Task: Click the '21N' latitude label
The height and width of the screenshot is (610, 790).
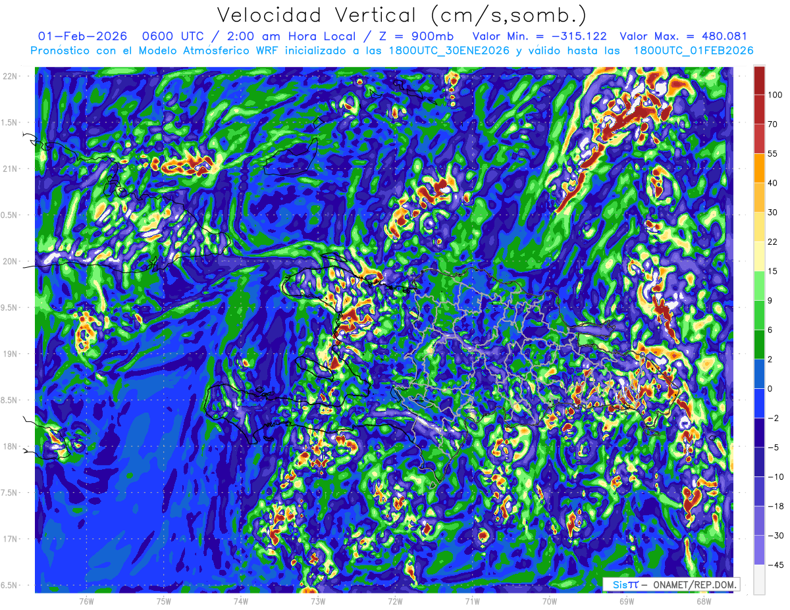Action: point(10,168)
